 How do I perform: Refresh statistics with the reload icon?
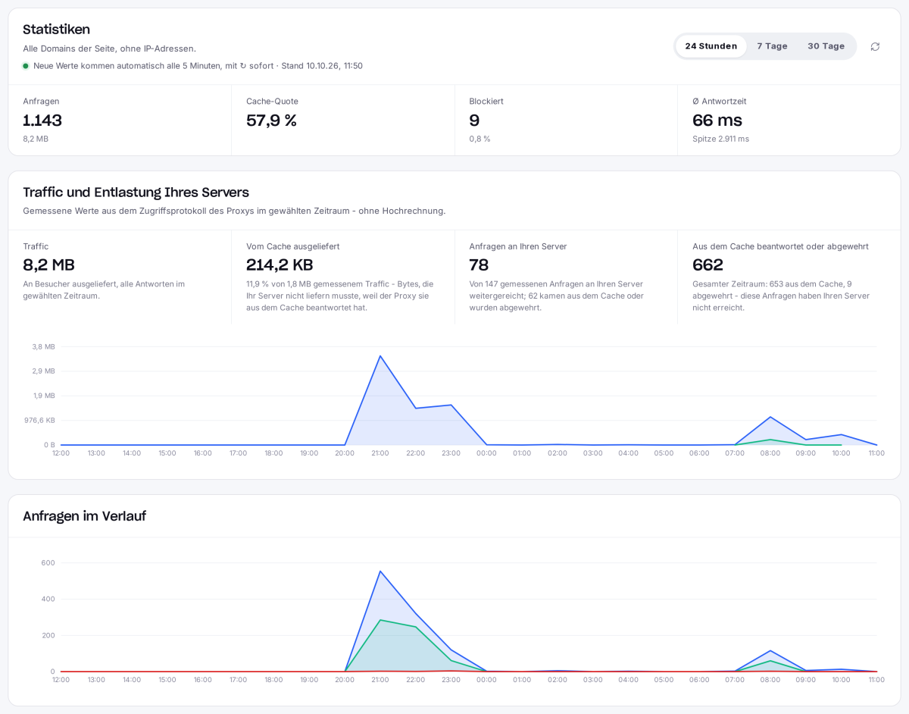875,46
